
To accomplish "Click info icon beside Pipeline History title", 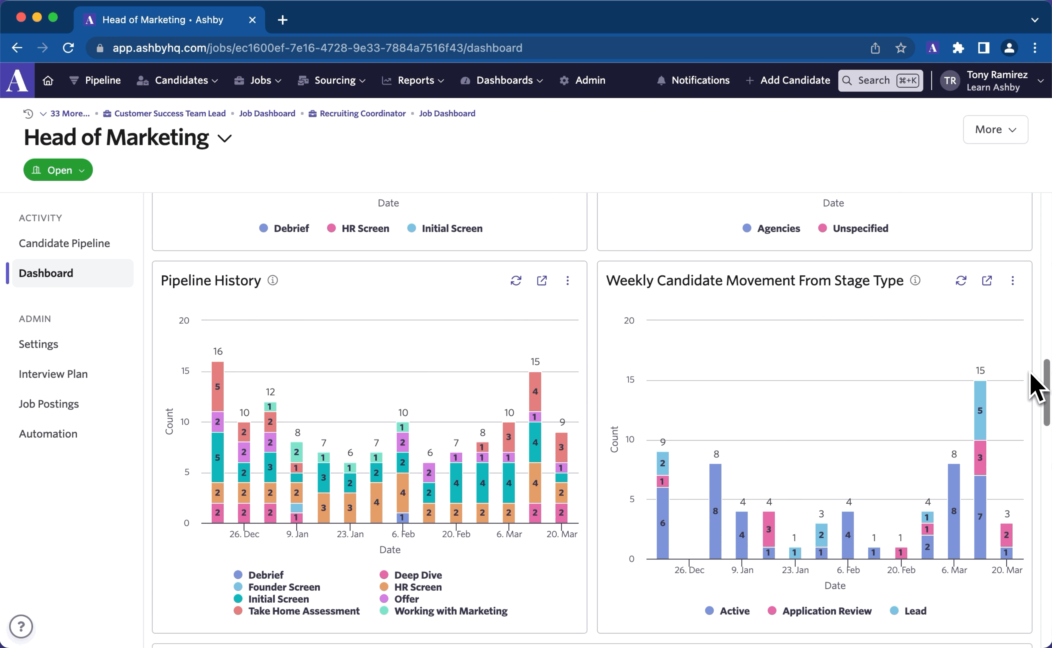I will (273, 280).
